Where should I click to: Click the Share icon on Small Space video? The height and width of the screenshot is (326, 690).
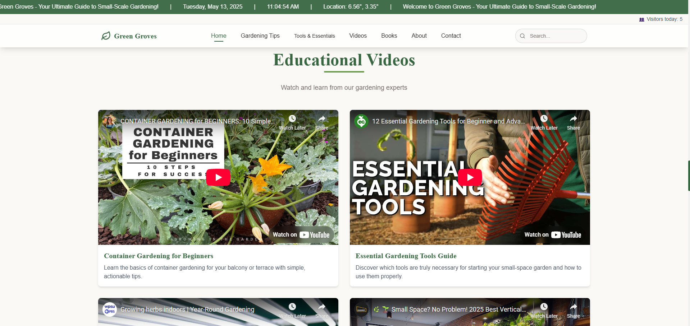[573, 307]
